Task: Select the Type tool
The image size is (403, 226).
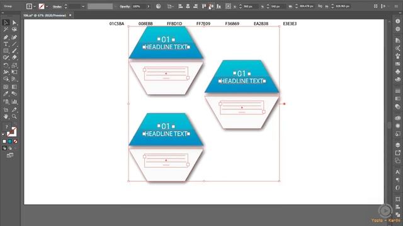Action: (6, 45)
